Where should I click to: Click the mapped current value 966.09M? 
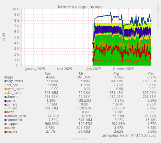pyautogui.click(x=52, y=124)
